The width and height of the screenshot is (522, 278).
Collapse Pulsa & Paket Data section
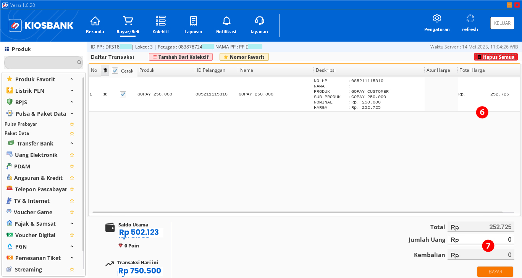click(x=72, y=114)
